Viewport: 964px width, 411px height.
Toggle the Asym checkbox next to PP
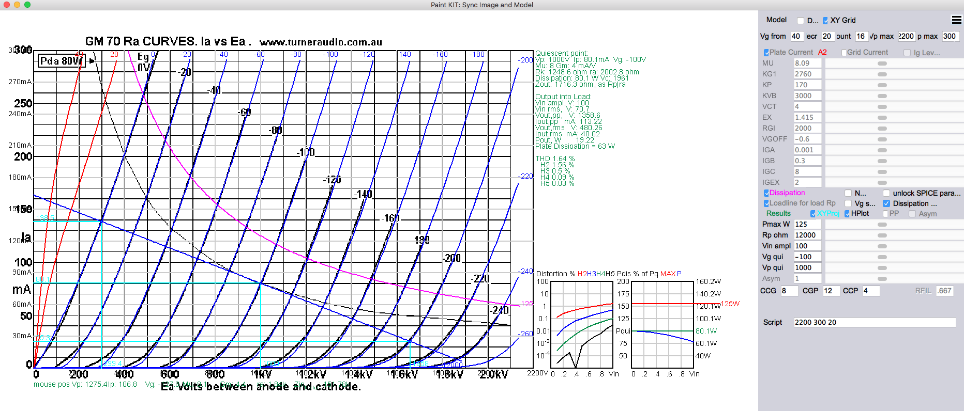912,214
